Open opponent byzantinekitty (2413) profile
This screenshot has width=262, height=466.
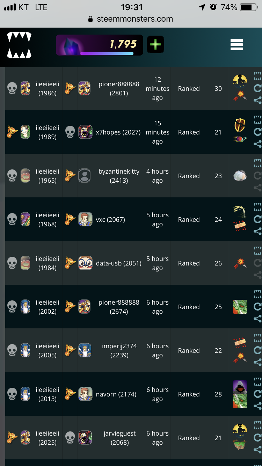click(119, 176)
